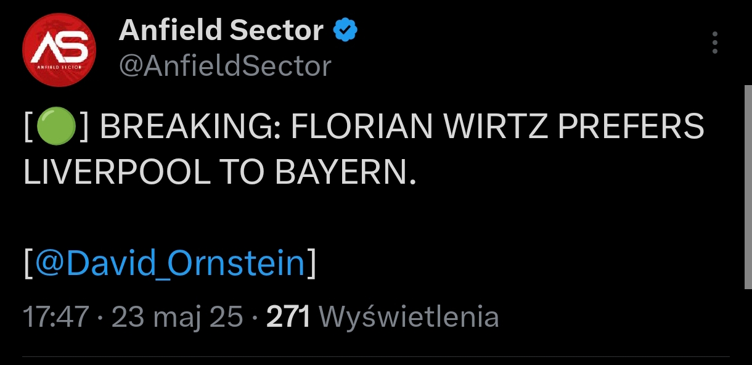Click the closing bracket after David_Ornstein
The width and height of the screenshot is (752, 365).
point(312,263)
